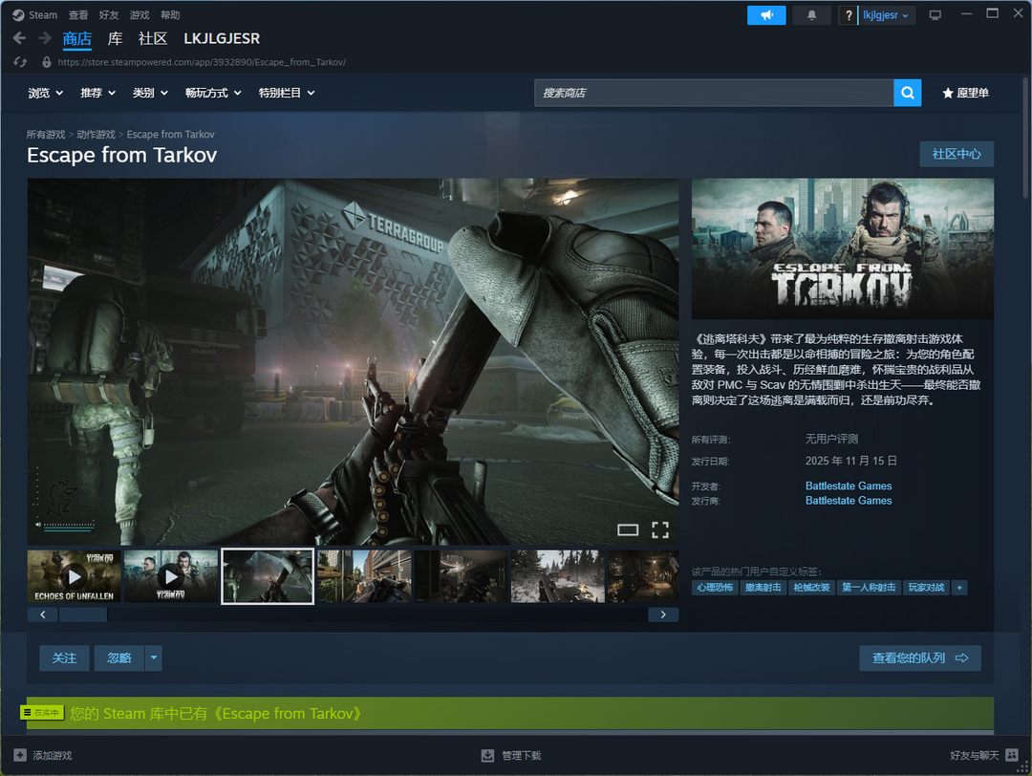Click the announcements megaphone icon
Viewport: 1032px width, 776px height.
766,15
